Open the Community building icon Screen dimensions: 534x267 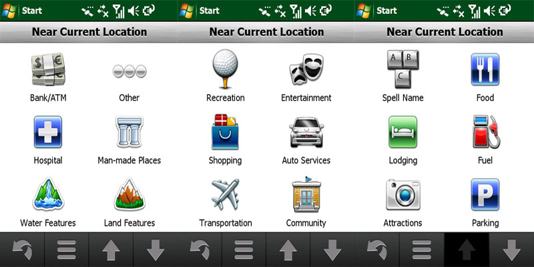306,194
